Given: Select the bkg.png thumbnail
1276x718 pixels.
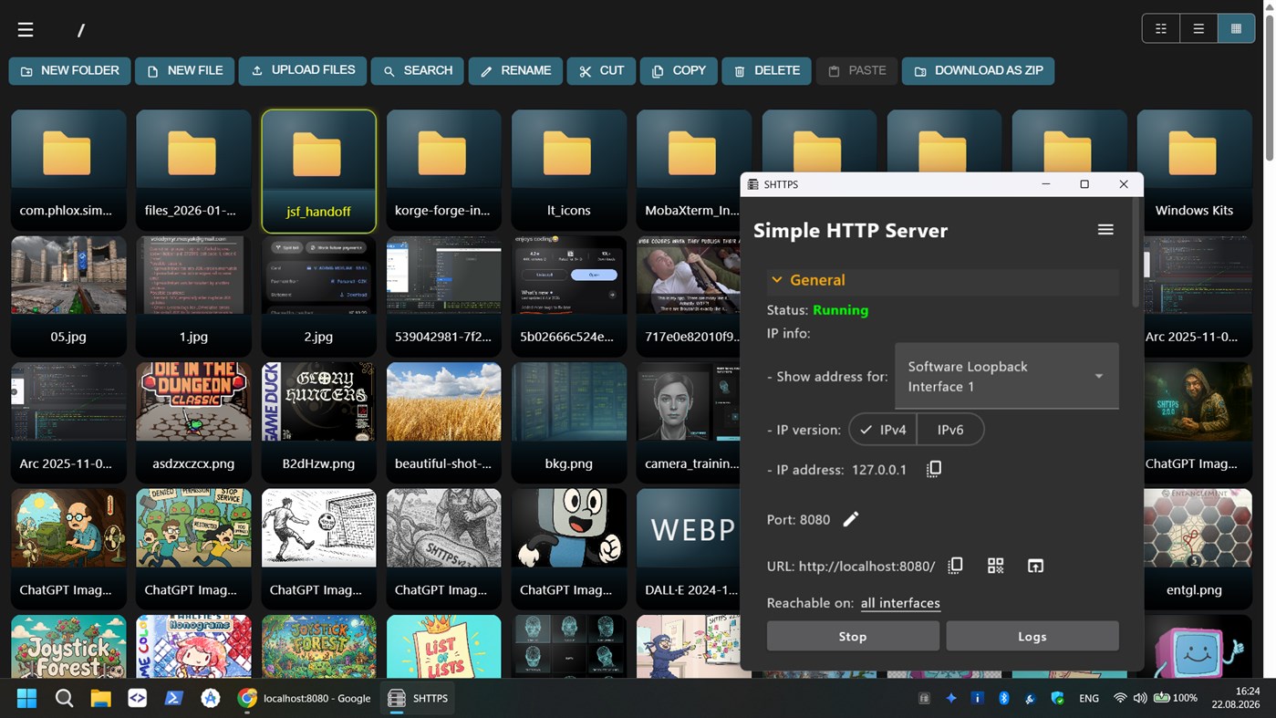Looking at the screenshot, I should (568, 423).
